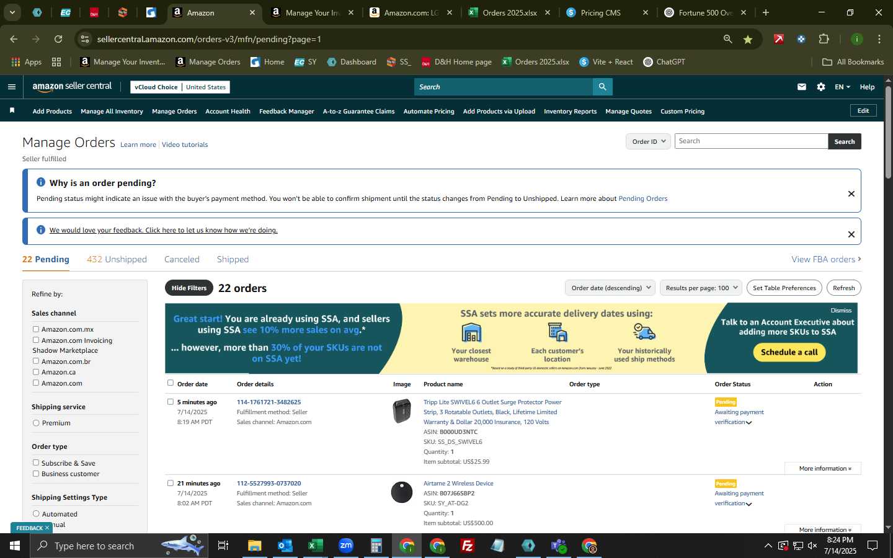The height and width of the screenshot is (558, 893).
Task: Click the Tripp Lite surge protector product image
Action: pyautogui.click(x=402, y=411)
